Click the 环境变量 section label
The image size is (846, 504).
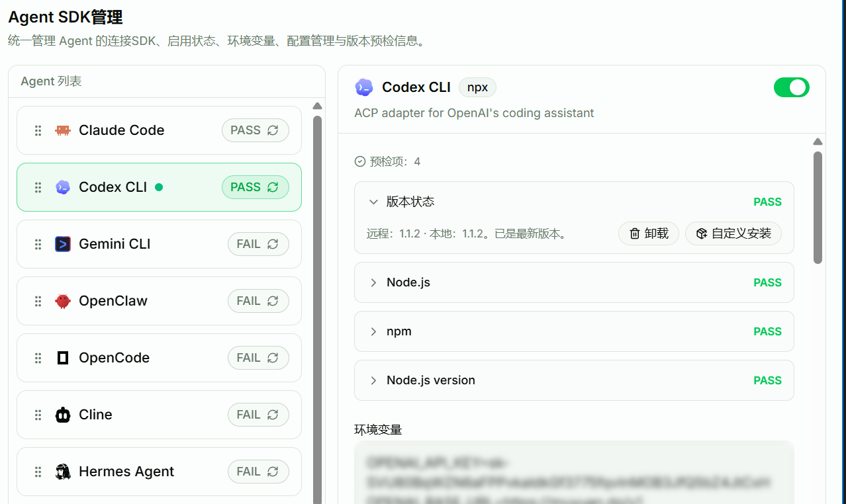[378, 429]
